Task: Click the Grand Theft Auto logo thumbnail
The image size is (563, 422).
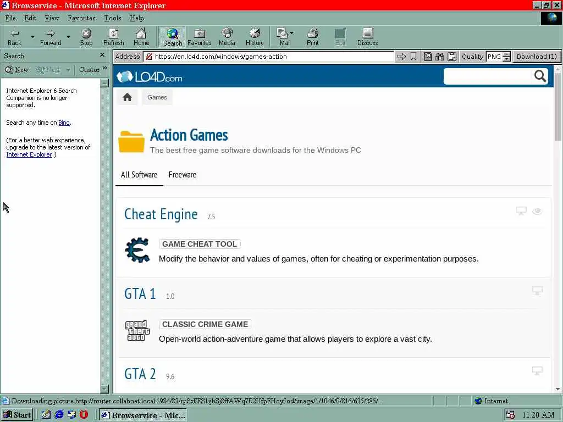Action: [137, 330]
